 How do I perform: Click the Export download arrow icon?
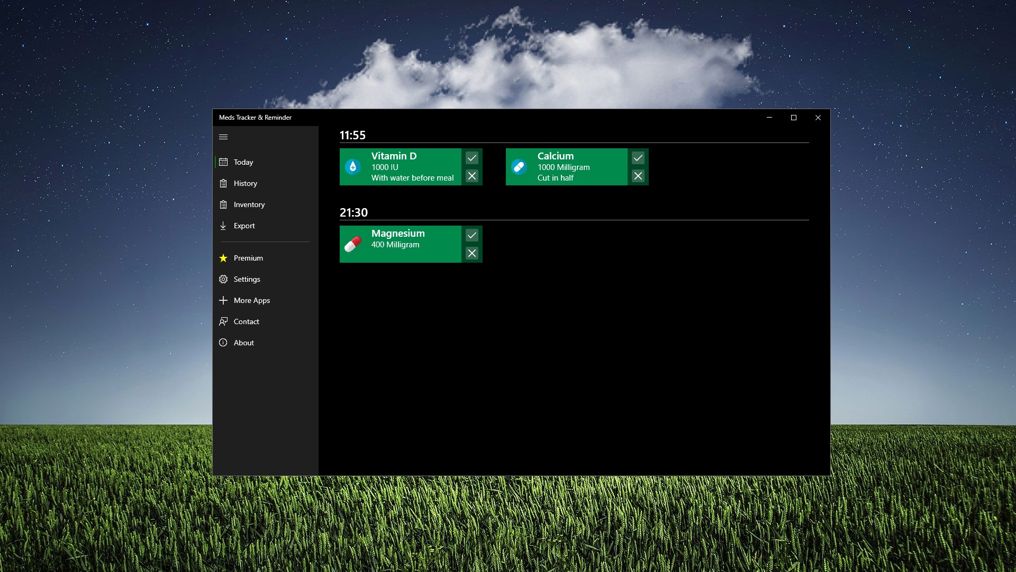(223, 226)
